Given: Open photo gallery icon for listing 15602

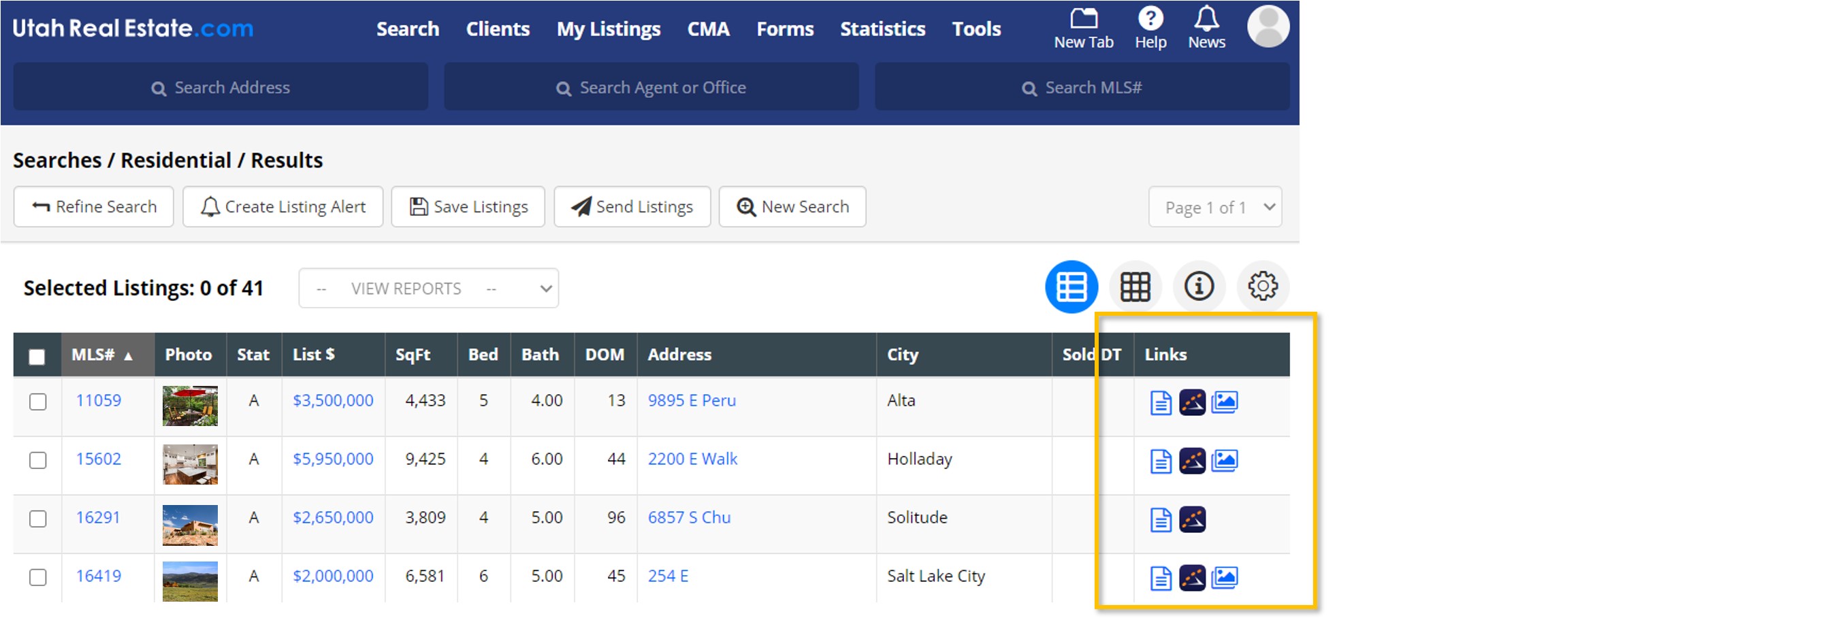Looking at the screenshot, I should click(1224, 461).
